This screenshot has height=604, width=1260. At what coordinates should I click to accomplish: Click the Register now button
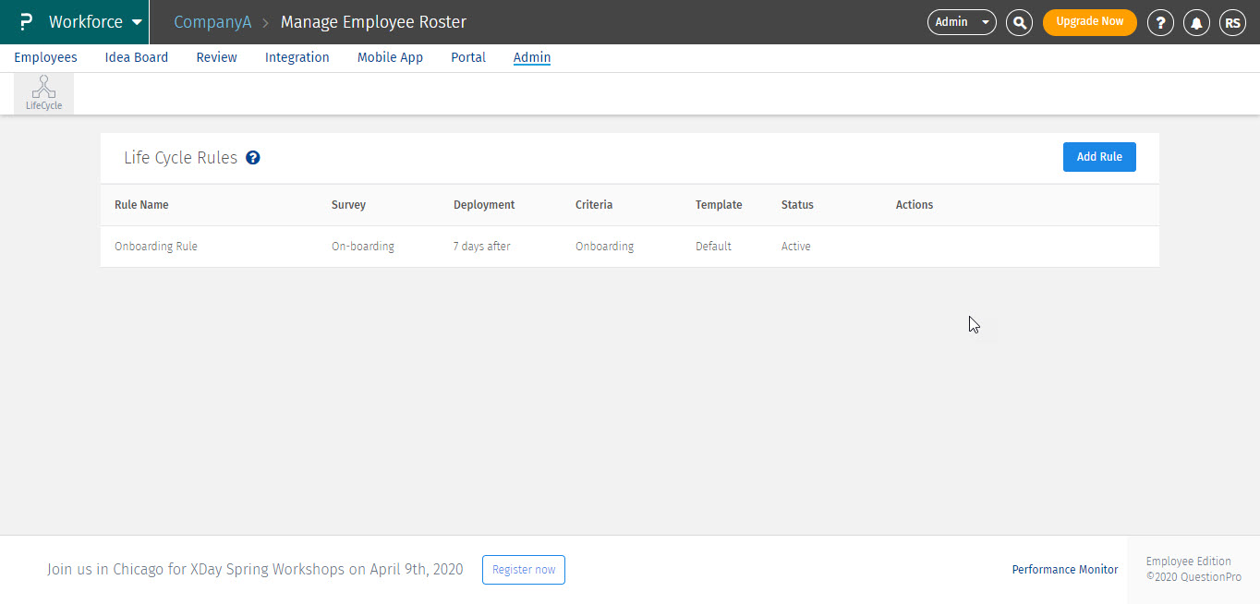(523, 570)
